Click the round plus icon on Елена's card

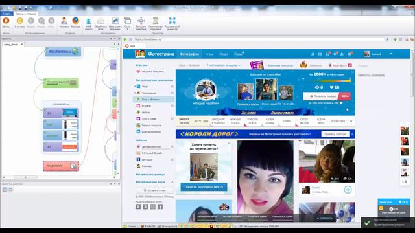pos(348,190)
